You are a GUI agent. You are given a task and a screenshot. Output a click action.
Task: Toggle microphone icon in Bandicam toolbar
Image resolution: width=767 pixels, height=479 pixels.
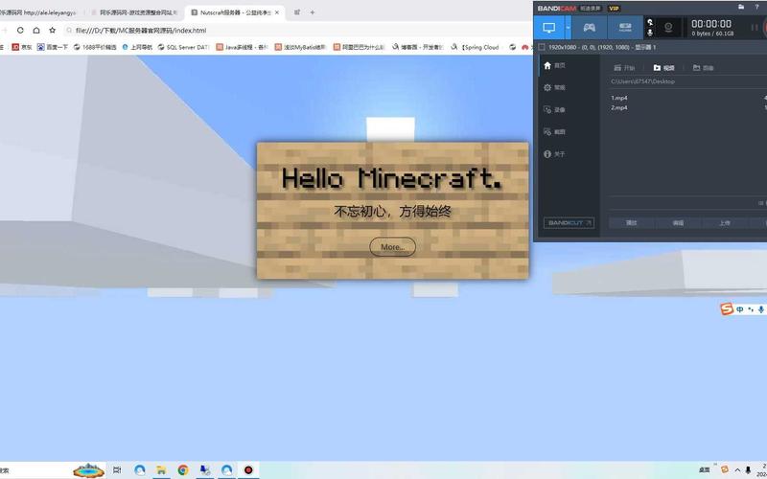pyautogui.click(x=650, y=33)
